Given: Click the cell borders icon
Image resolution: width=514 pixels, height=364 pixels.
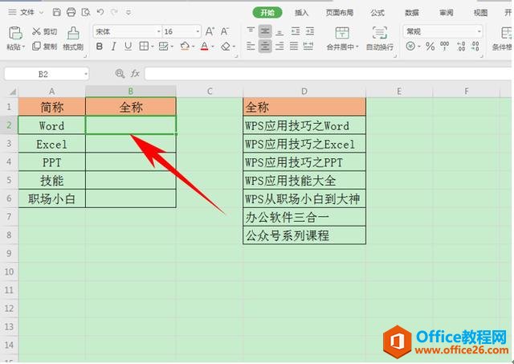Looking at the screenshot, I should pyautogui.click(x=144, y=47).
